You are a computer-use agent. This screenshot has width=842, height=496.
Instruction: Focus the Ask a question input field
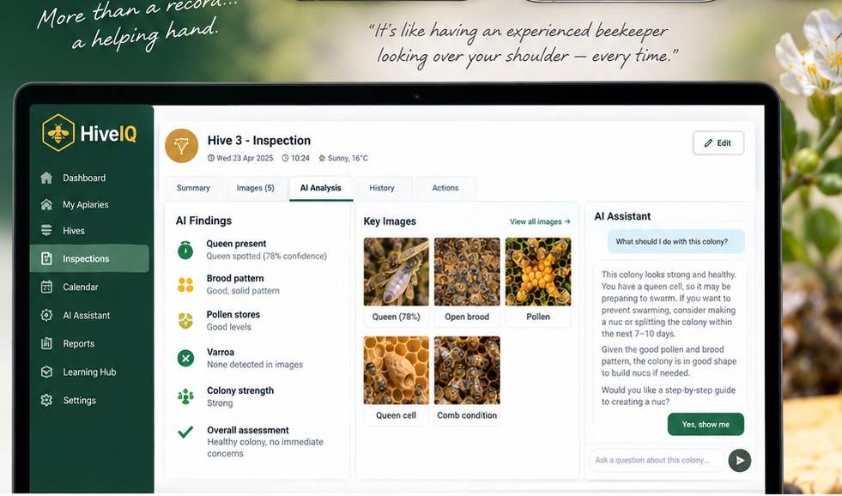click(x=657, y=461)
